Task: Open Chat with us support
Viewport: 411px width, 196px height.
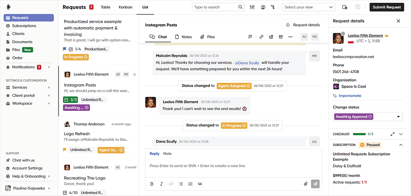Action: click(23, 160)
